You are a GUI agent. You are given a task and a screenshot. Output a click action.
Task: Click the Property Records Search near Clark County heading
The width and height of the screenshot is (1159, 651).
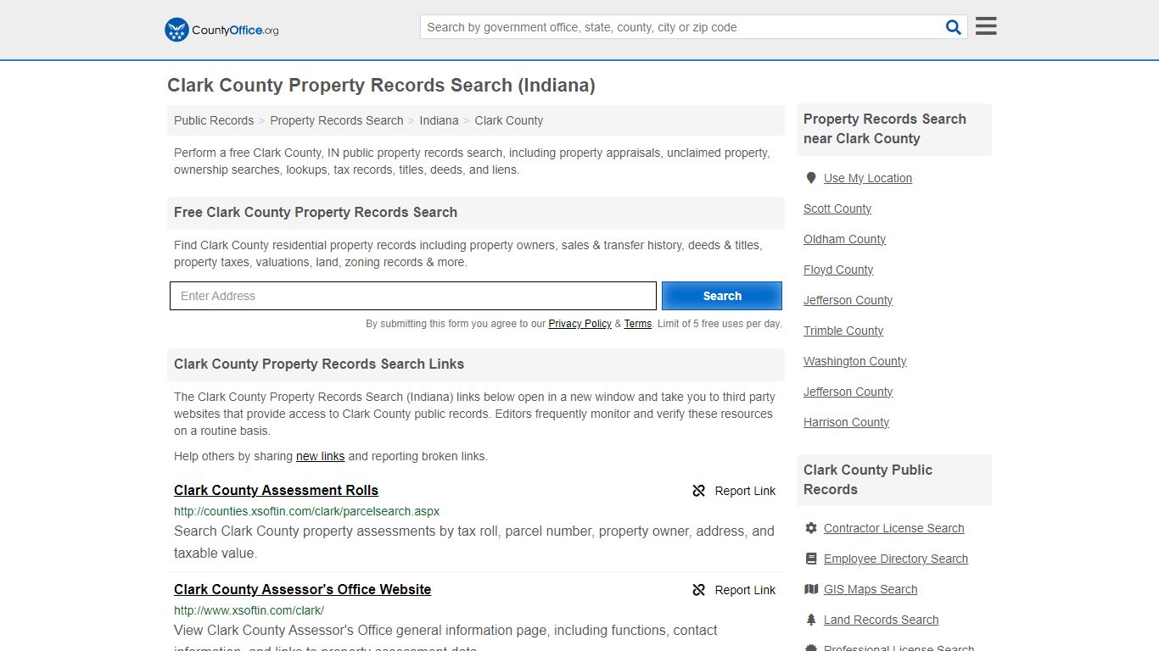[885, 129]
